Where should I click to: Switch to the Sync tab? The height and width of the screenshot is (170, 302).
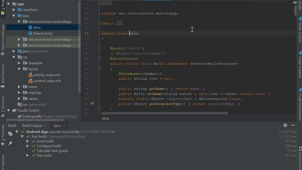pyautogui.click(x=57, y=126)
